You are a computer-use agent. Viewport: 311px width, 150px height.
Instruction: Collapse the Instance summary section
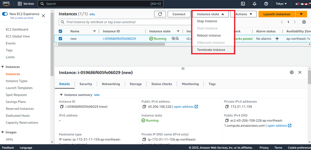(x=61, y=95)
